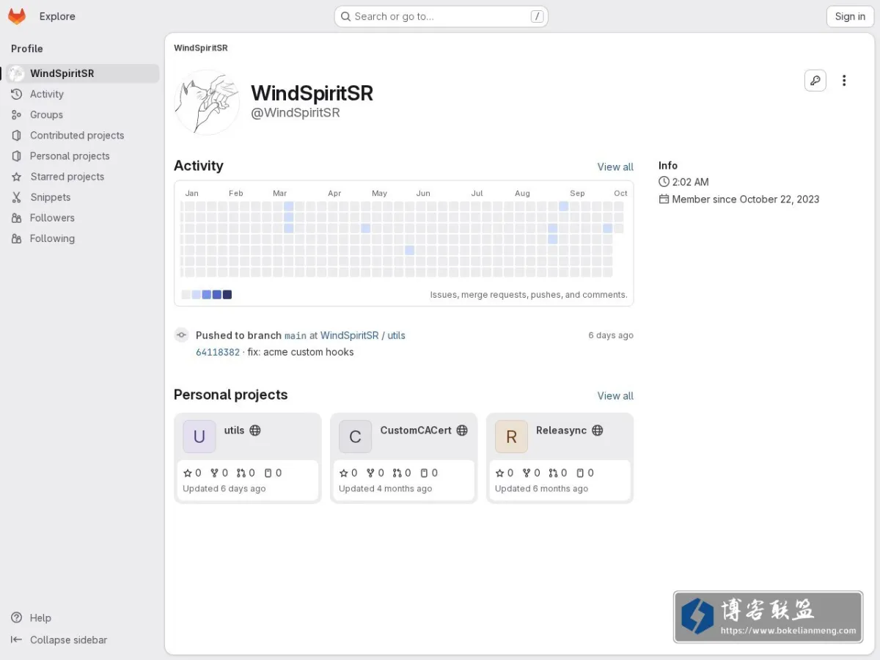
Task: Click View all next to Personal projects
Action: click(x=615, y=396)
